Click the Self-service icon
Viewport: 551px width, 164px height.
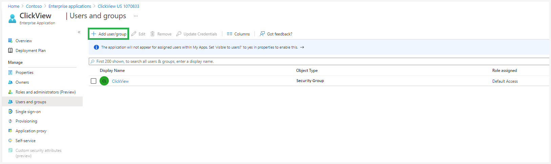10,140
